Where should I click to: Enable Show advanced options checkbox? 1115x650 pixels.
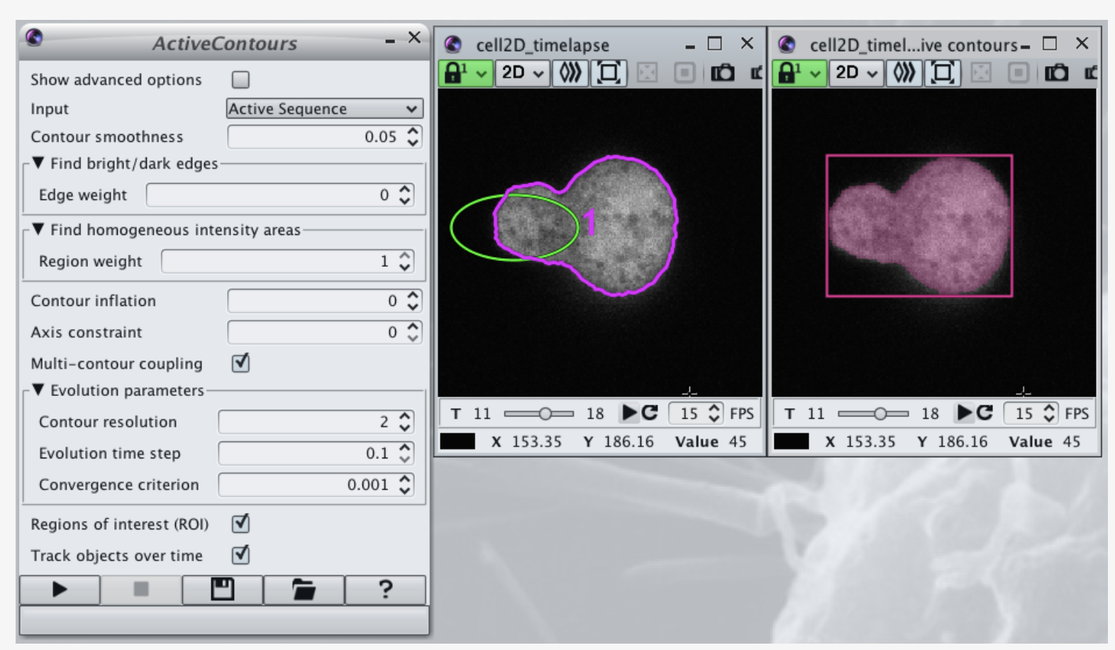point(240,79)
